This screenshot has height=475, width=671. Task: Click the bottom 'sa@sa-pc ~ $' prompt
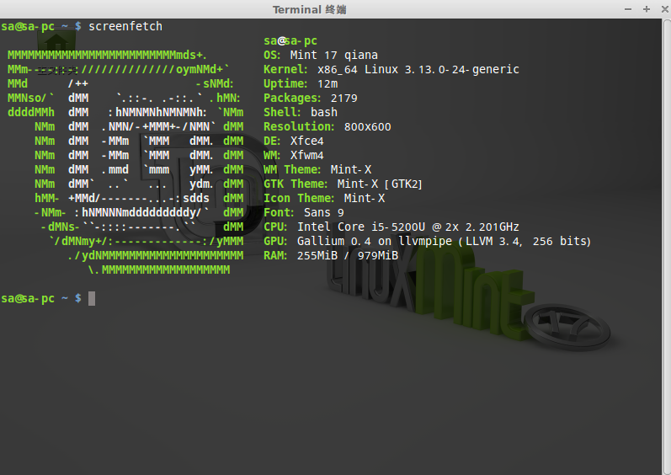(x=41, y=298)
